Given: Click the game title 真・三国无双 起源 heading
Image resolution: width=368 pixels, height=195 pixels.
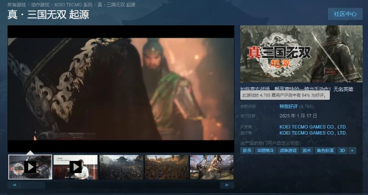Looking at the screenshot, I should coord(48,15).
